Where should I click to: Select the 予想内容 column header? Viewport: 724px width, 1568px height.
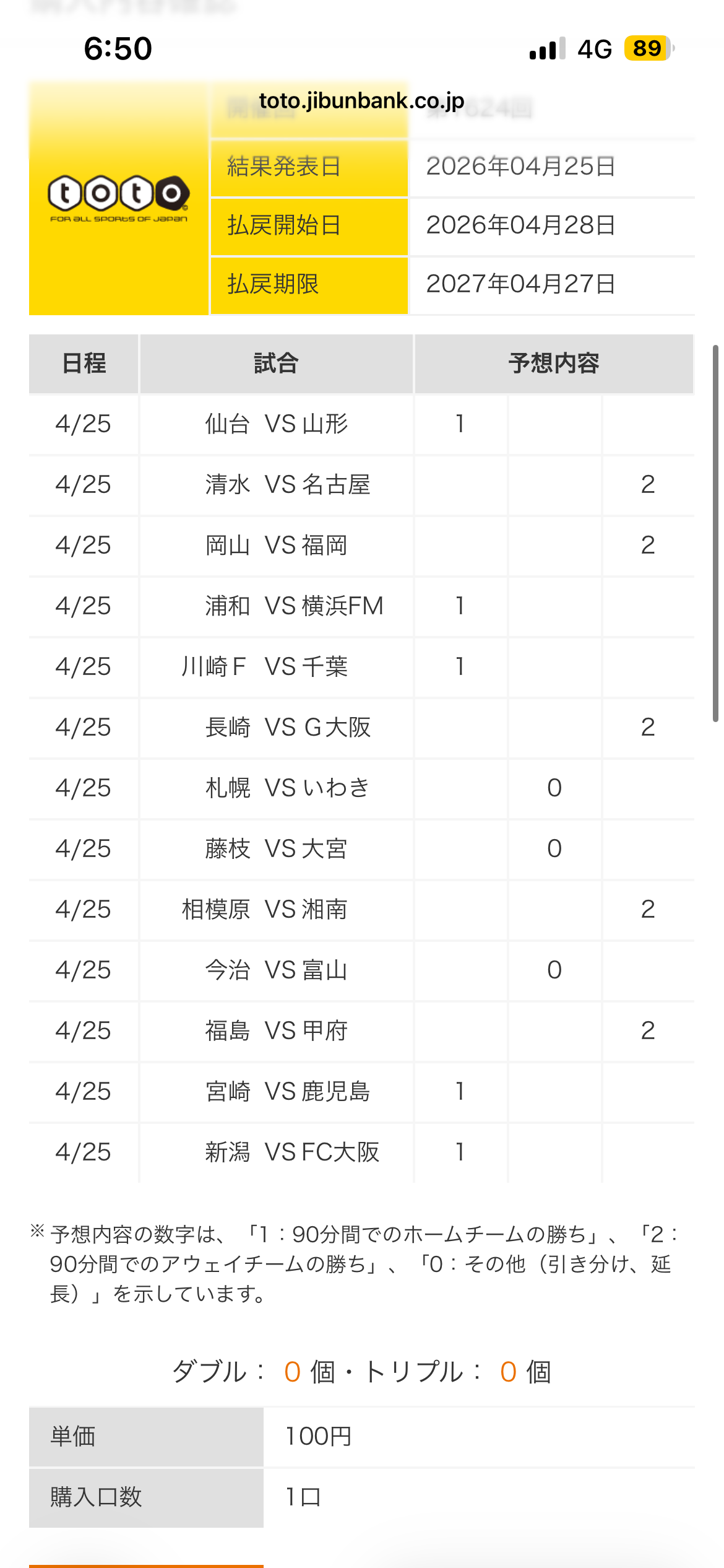tap(554, 364)
